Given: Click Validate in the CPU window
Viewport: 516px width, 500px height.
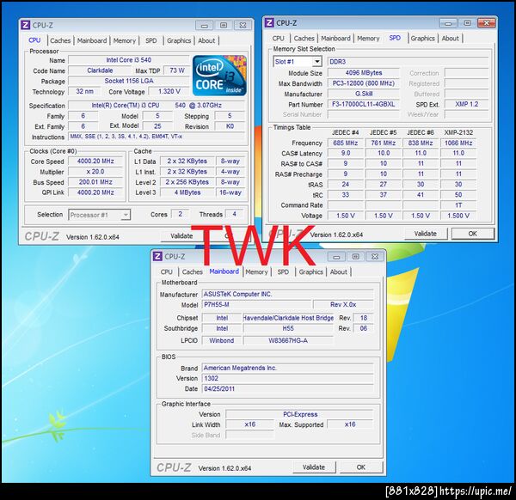Looking at the screenshot, I should 181,236.
